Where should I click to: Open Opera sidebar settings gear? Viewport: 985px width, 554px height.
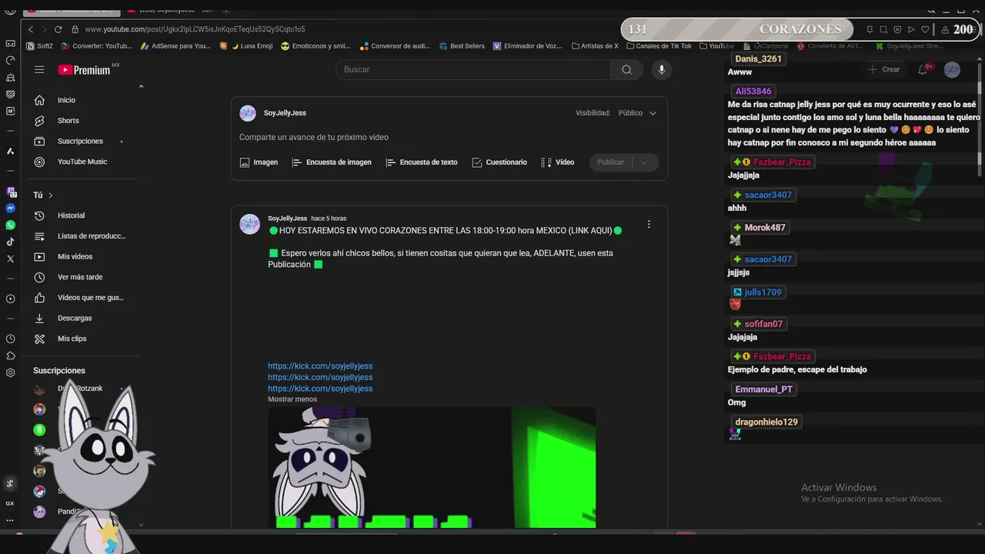click(x=10, y=372)
